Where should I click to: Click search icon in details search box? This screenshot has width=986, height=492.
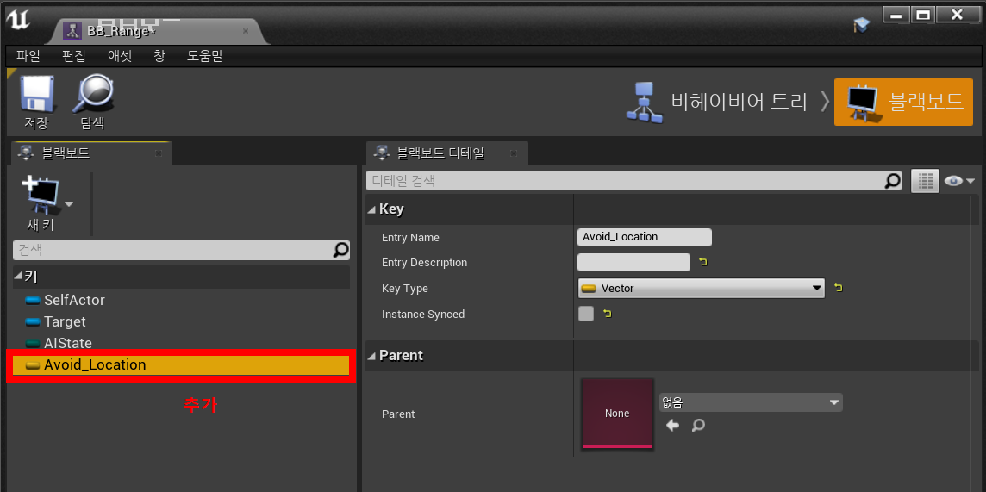click(x=892, y=181)
